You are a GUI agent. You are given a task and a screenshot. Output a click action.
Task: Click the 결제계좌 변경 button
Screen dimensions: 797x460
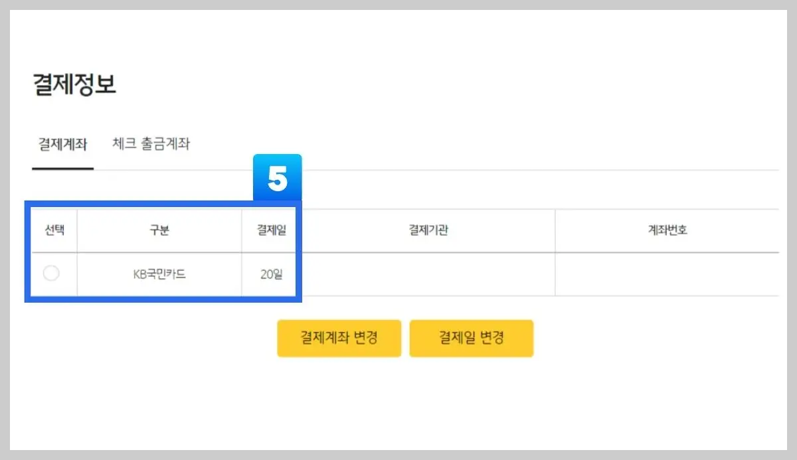[x=339, y=338]
